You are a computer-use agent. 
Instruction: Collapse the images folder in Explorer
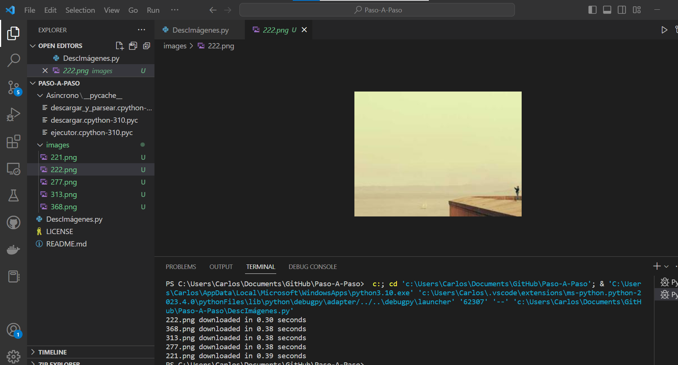[x=40, y=145]
